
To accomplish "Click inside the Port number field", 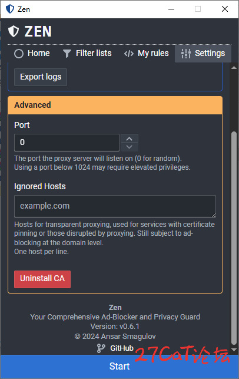I will click(x=67, y=143).
